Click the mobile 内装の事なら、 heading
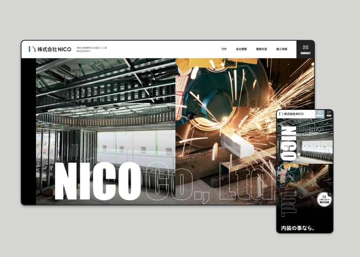 298,228
